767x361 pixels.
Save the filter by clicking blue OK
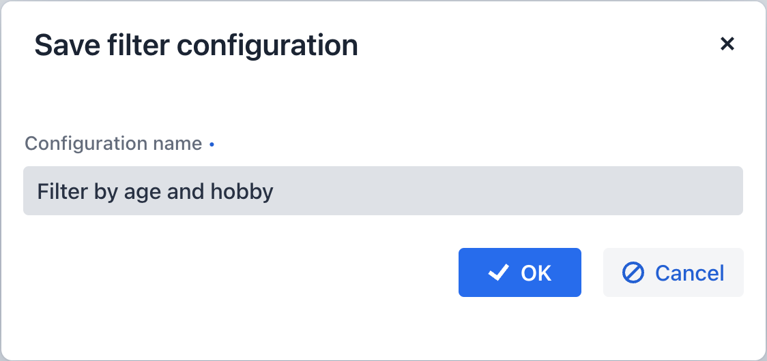(x=519, y=272)
